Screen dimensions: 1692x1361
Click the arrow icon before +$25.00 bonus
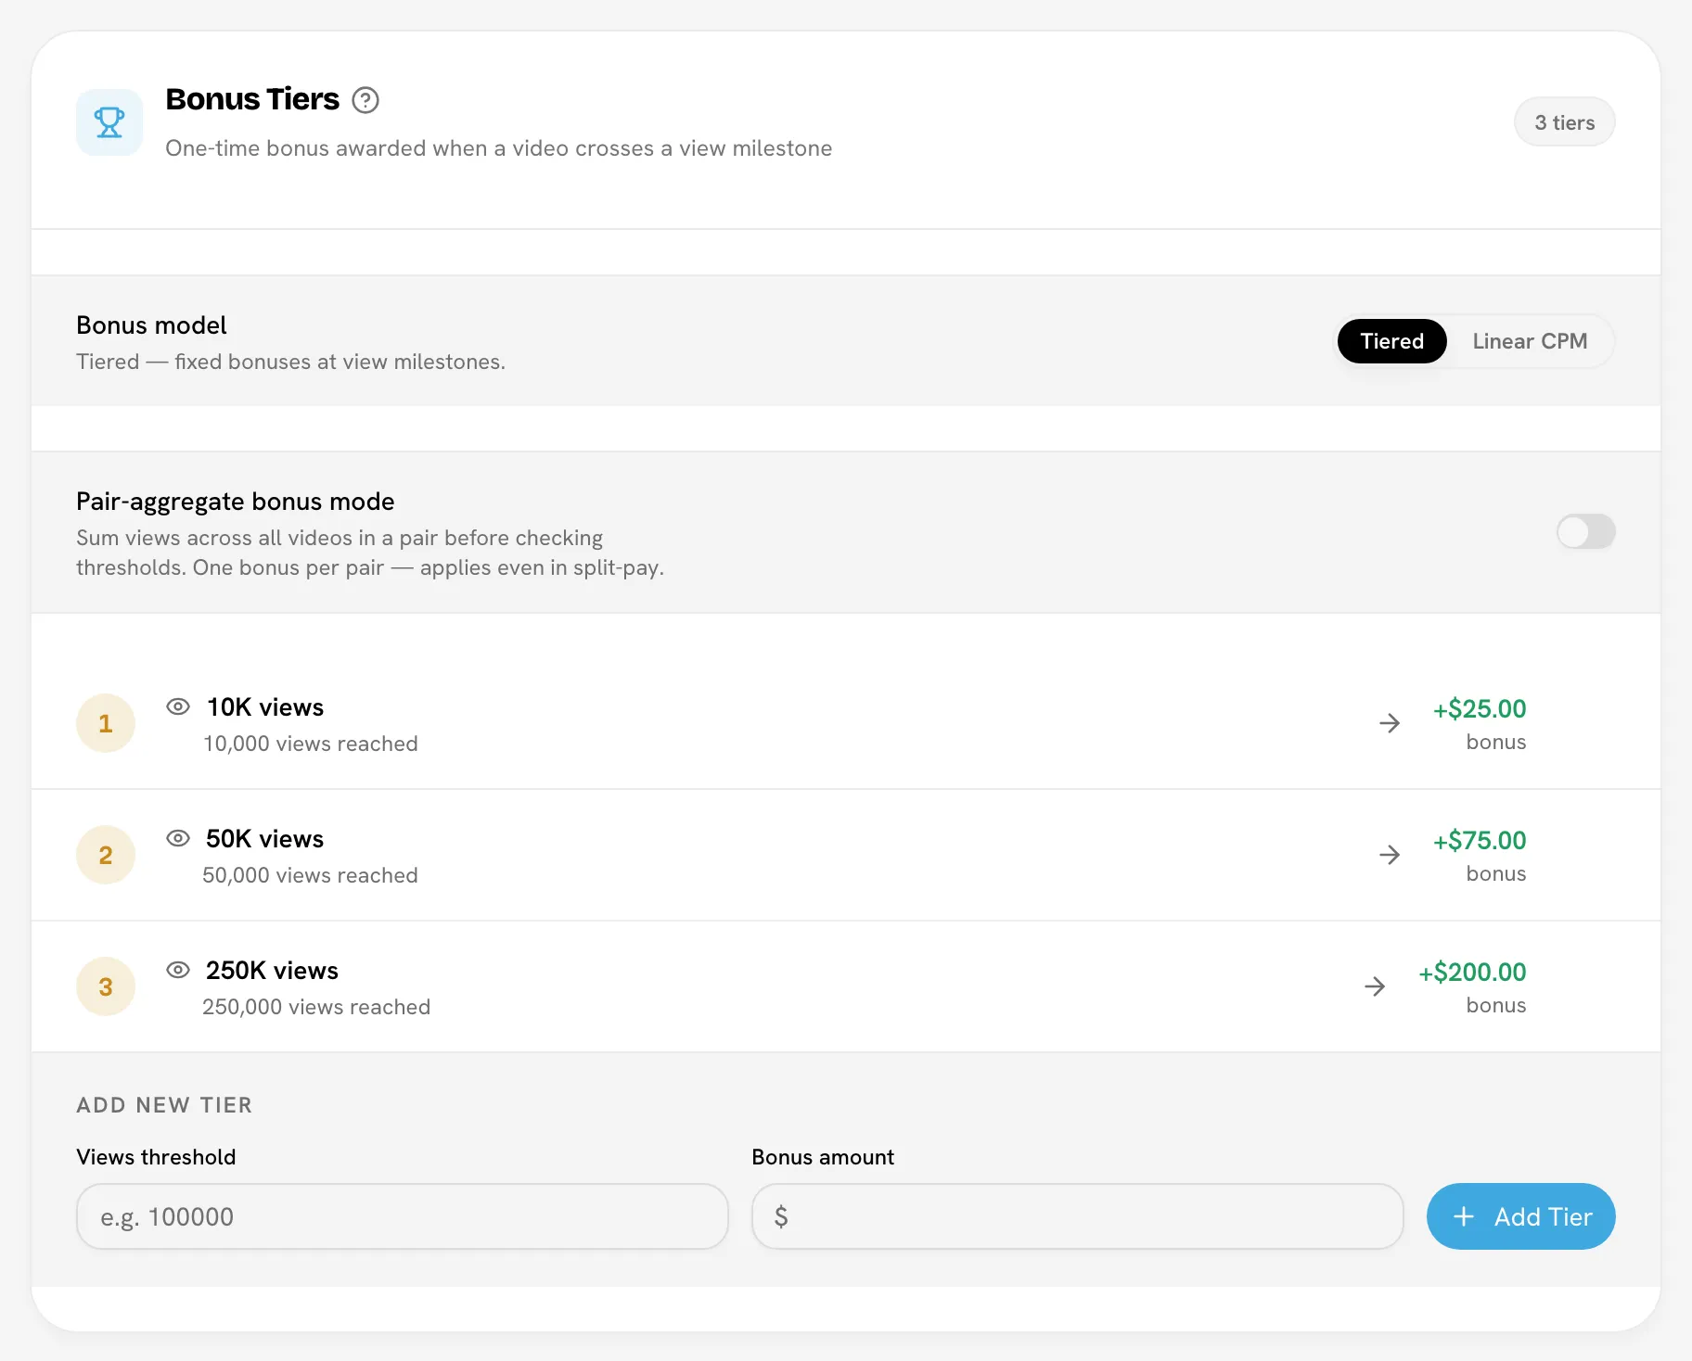[x=1390, y=723]
